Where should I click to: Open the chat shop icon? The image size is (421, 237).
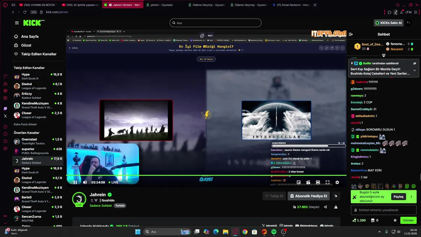pos(373,220)
